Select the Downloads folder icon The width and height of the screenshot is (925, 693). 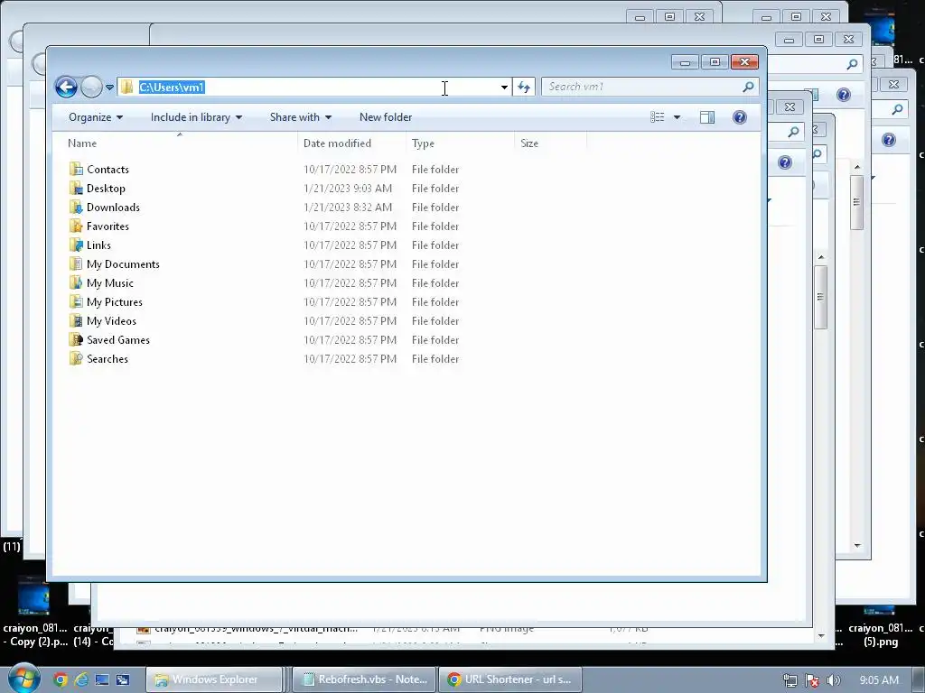[x=76, y=207]
